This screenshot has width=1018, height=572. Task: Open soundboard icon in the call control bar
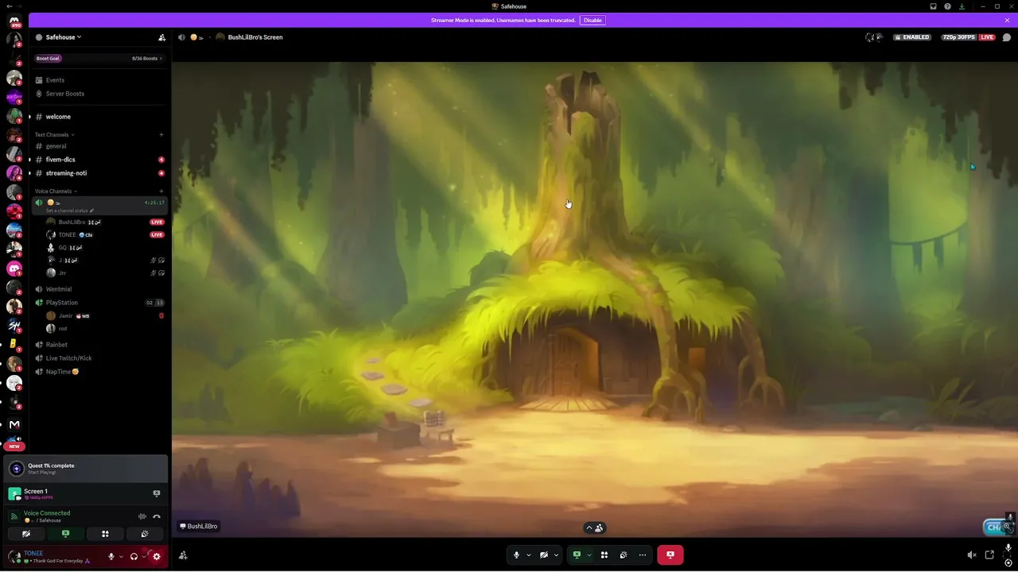[x=624, y=555]
